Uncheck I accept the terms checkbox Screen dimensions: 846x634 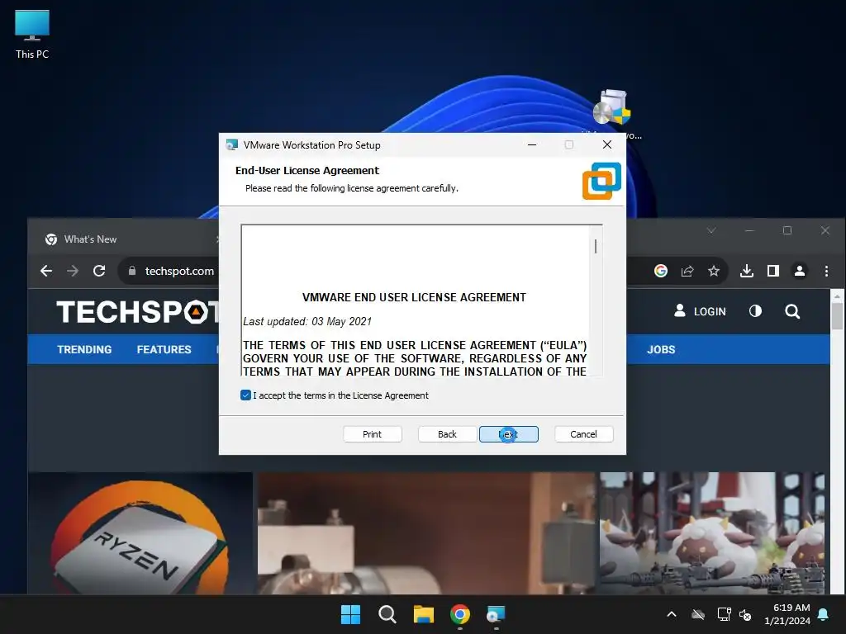pos(245,395)
